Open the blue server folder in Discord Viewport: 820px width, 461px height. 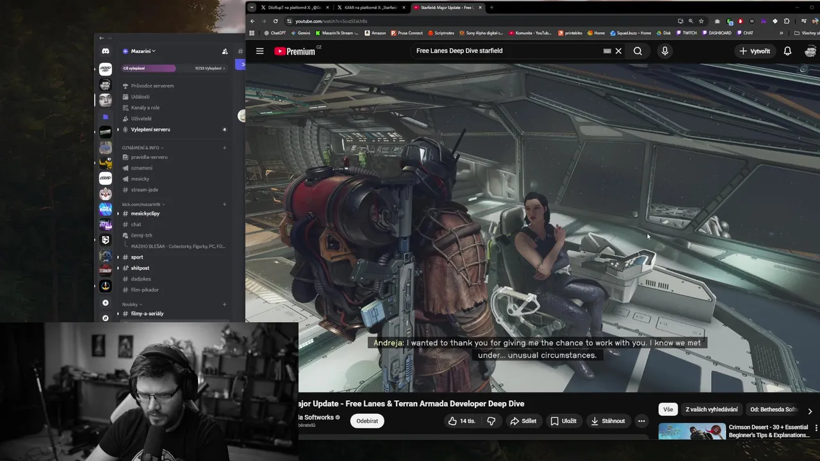tap(106, 117)
